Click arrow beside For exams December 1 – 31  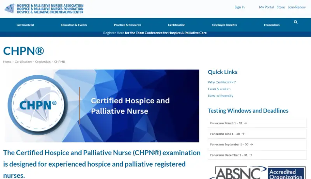(251, 155)
